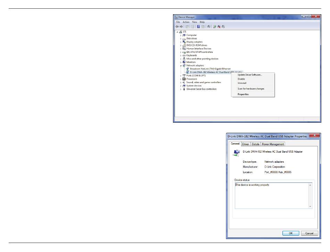Open the Action menu
The height and width of the screenshot is (252, 330).
point(186,22)
